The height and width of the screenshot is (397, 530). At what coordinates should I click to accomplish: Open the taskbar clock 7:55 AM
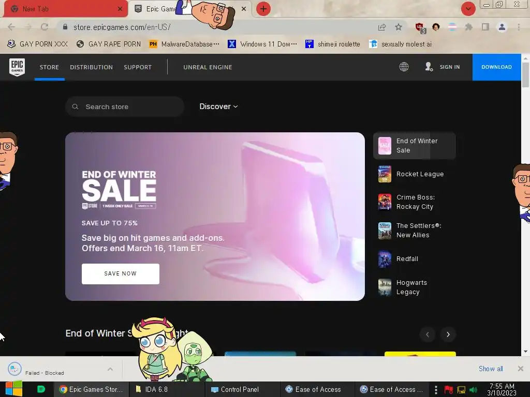coord(502,389)
